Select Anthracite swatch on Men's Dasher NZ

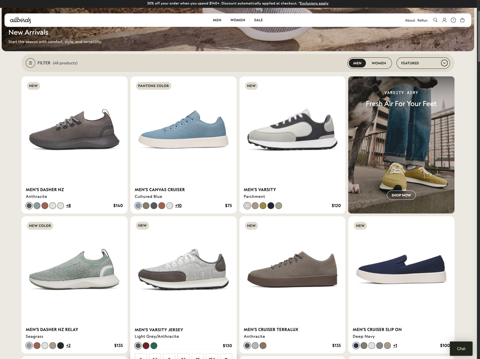point(29,206)
